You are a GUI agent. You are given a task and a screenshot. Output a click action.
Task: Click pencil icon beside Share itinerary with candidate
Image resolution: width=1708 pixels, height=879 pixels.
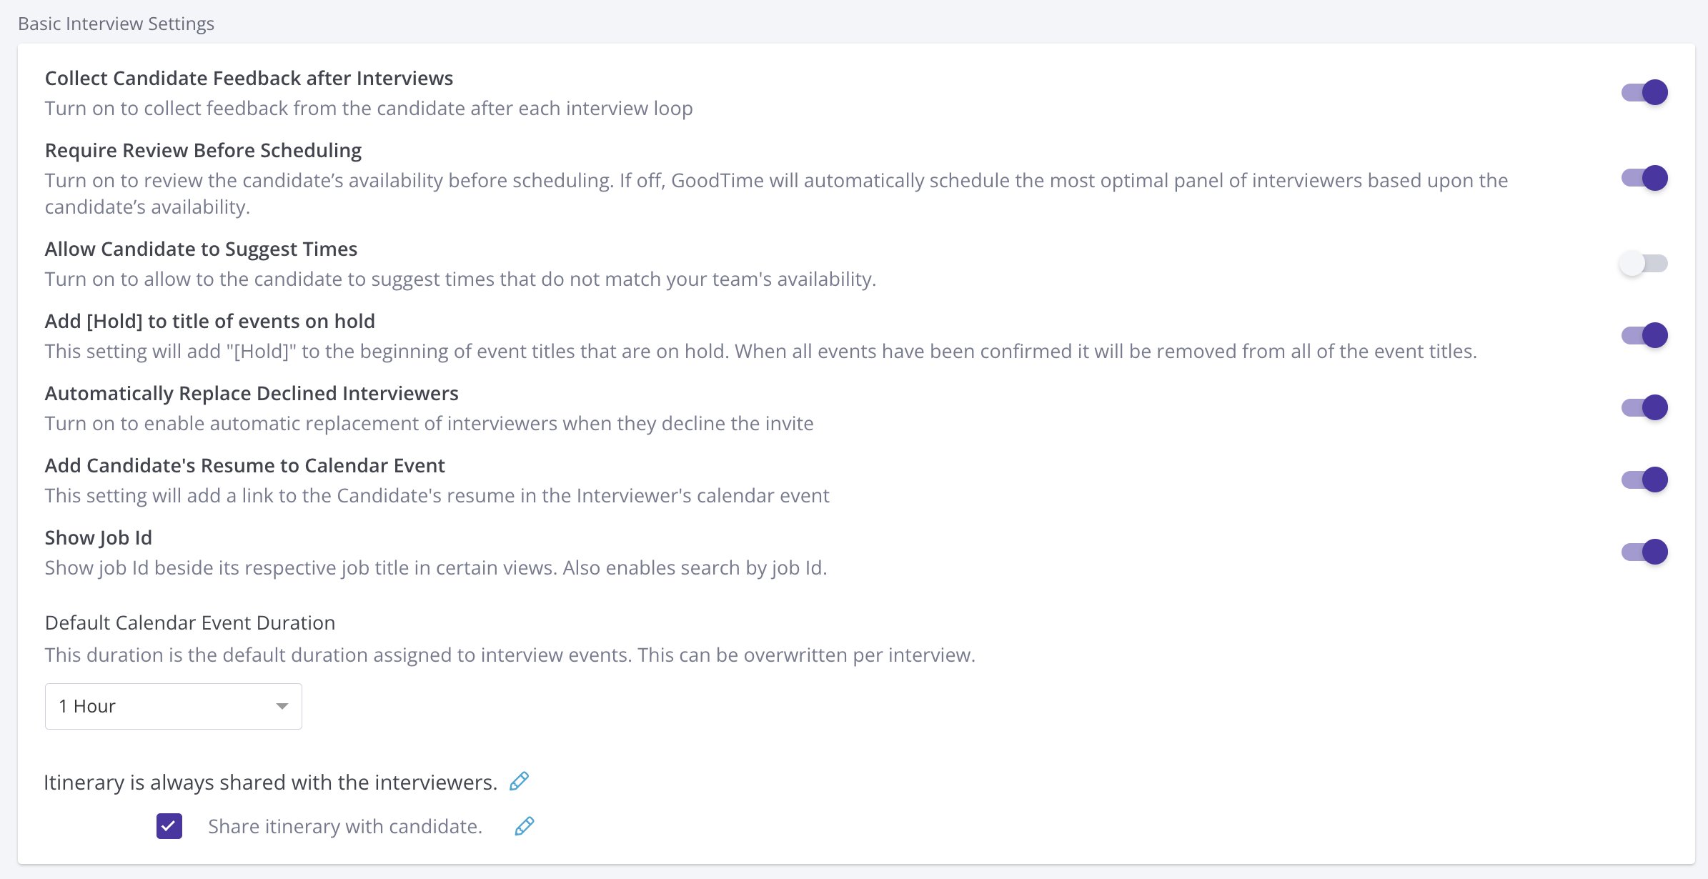(x=524, y=826)
